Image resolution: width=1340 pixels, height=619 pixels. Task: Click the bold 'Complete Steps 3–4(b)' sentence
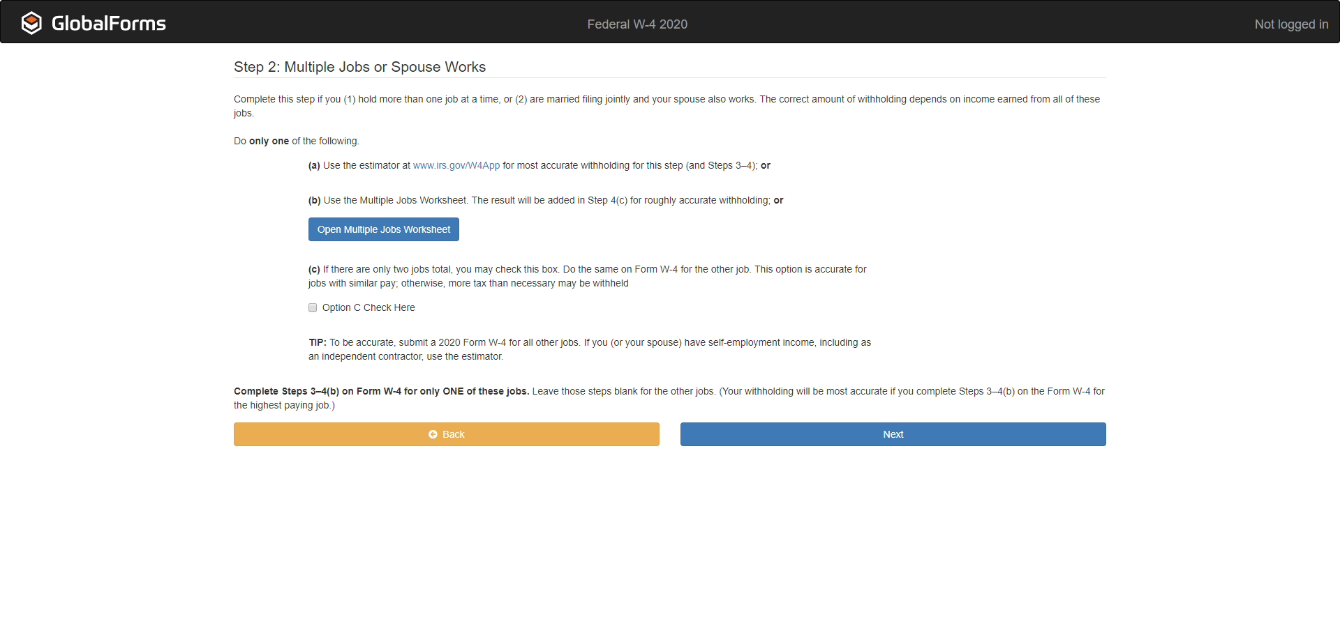point(381,392)
